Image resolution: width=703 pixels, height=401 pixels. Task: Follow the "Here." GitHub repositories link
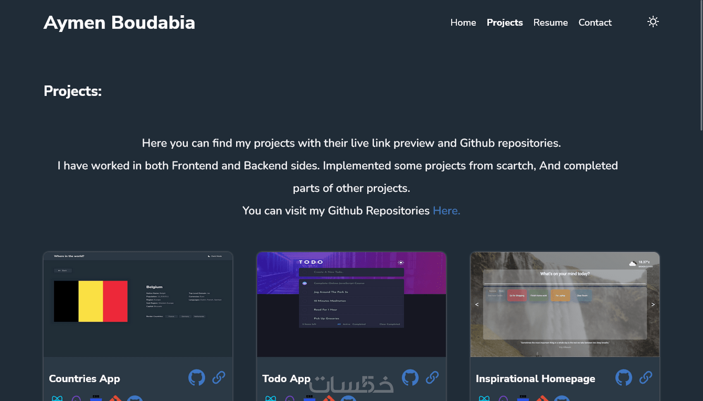[446, 211]
